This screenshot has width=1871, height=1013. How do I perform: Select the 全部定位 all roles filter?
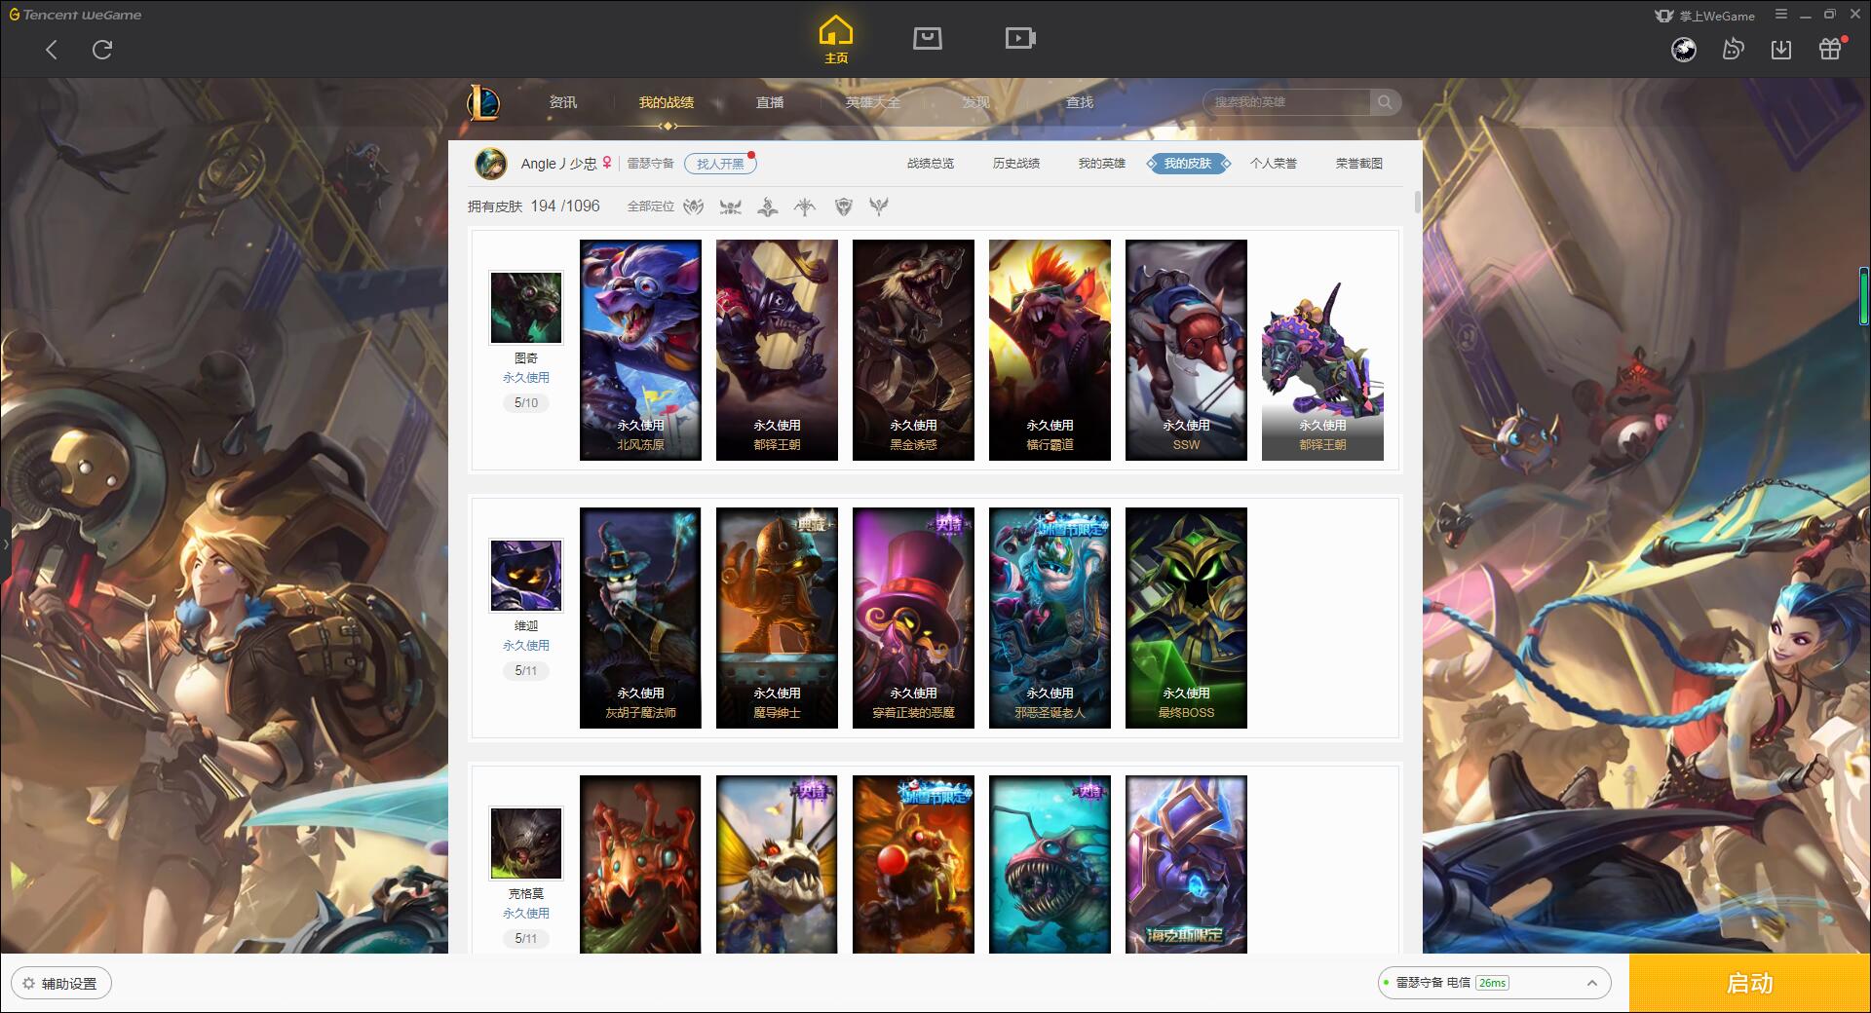click(651, 206)
